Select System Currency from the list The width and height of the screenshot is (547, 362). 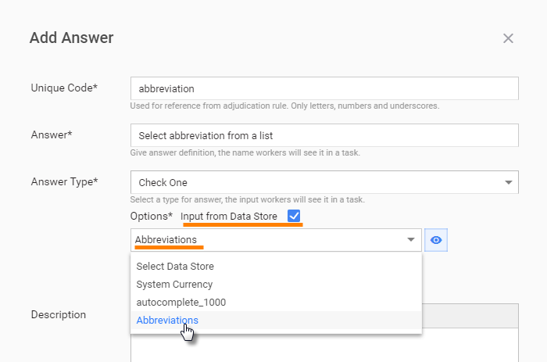(x=276, y=285)
